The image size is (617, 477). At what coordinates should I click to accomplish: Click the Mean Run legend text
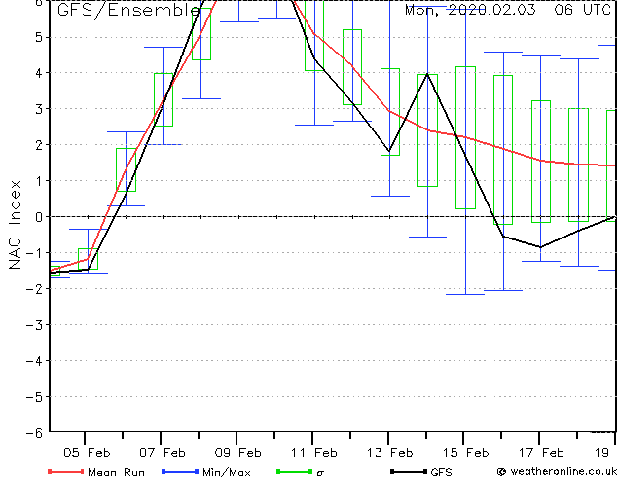point(117,472)
